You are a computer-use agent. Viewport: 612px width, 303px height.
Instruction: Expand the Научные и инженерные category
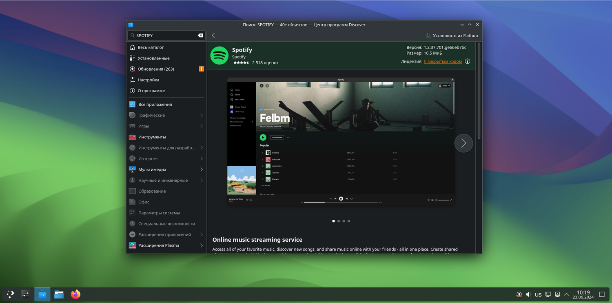[202, 180]
